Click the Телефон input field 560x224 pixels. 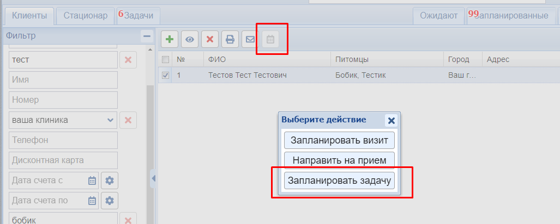(64, 140)
